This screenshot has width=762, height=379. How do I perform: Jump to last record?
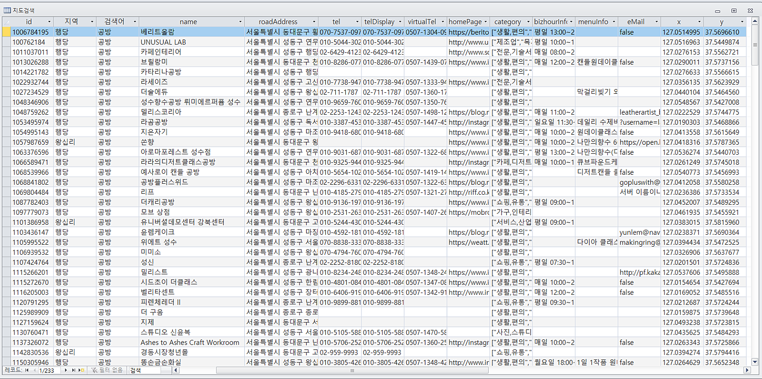pos(73,370)
